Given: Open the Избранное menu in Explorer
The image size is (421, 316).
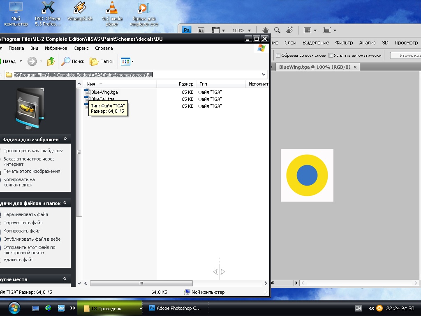Looking at the screenshot, I should pos(56,48).
